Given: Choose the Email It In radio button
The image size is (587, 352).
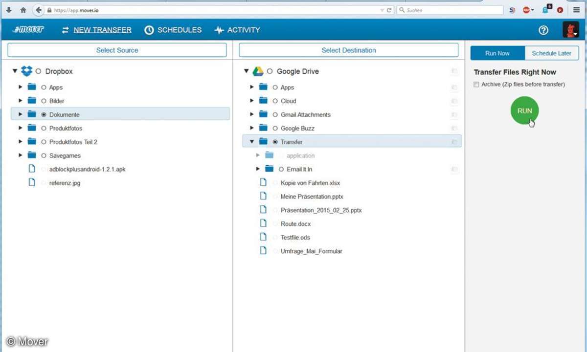Looking at the screenshot, I should coord(281,170).
